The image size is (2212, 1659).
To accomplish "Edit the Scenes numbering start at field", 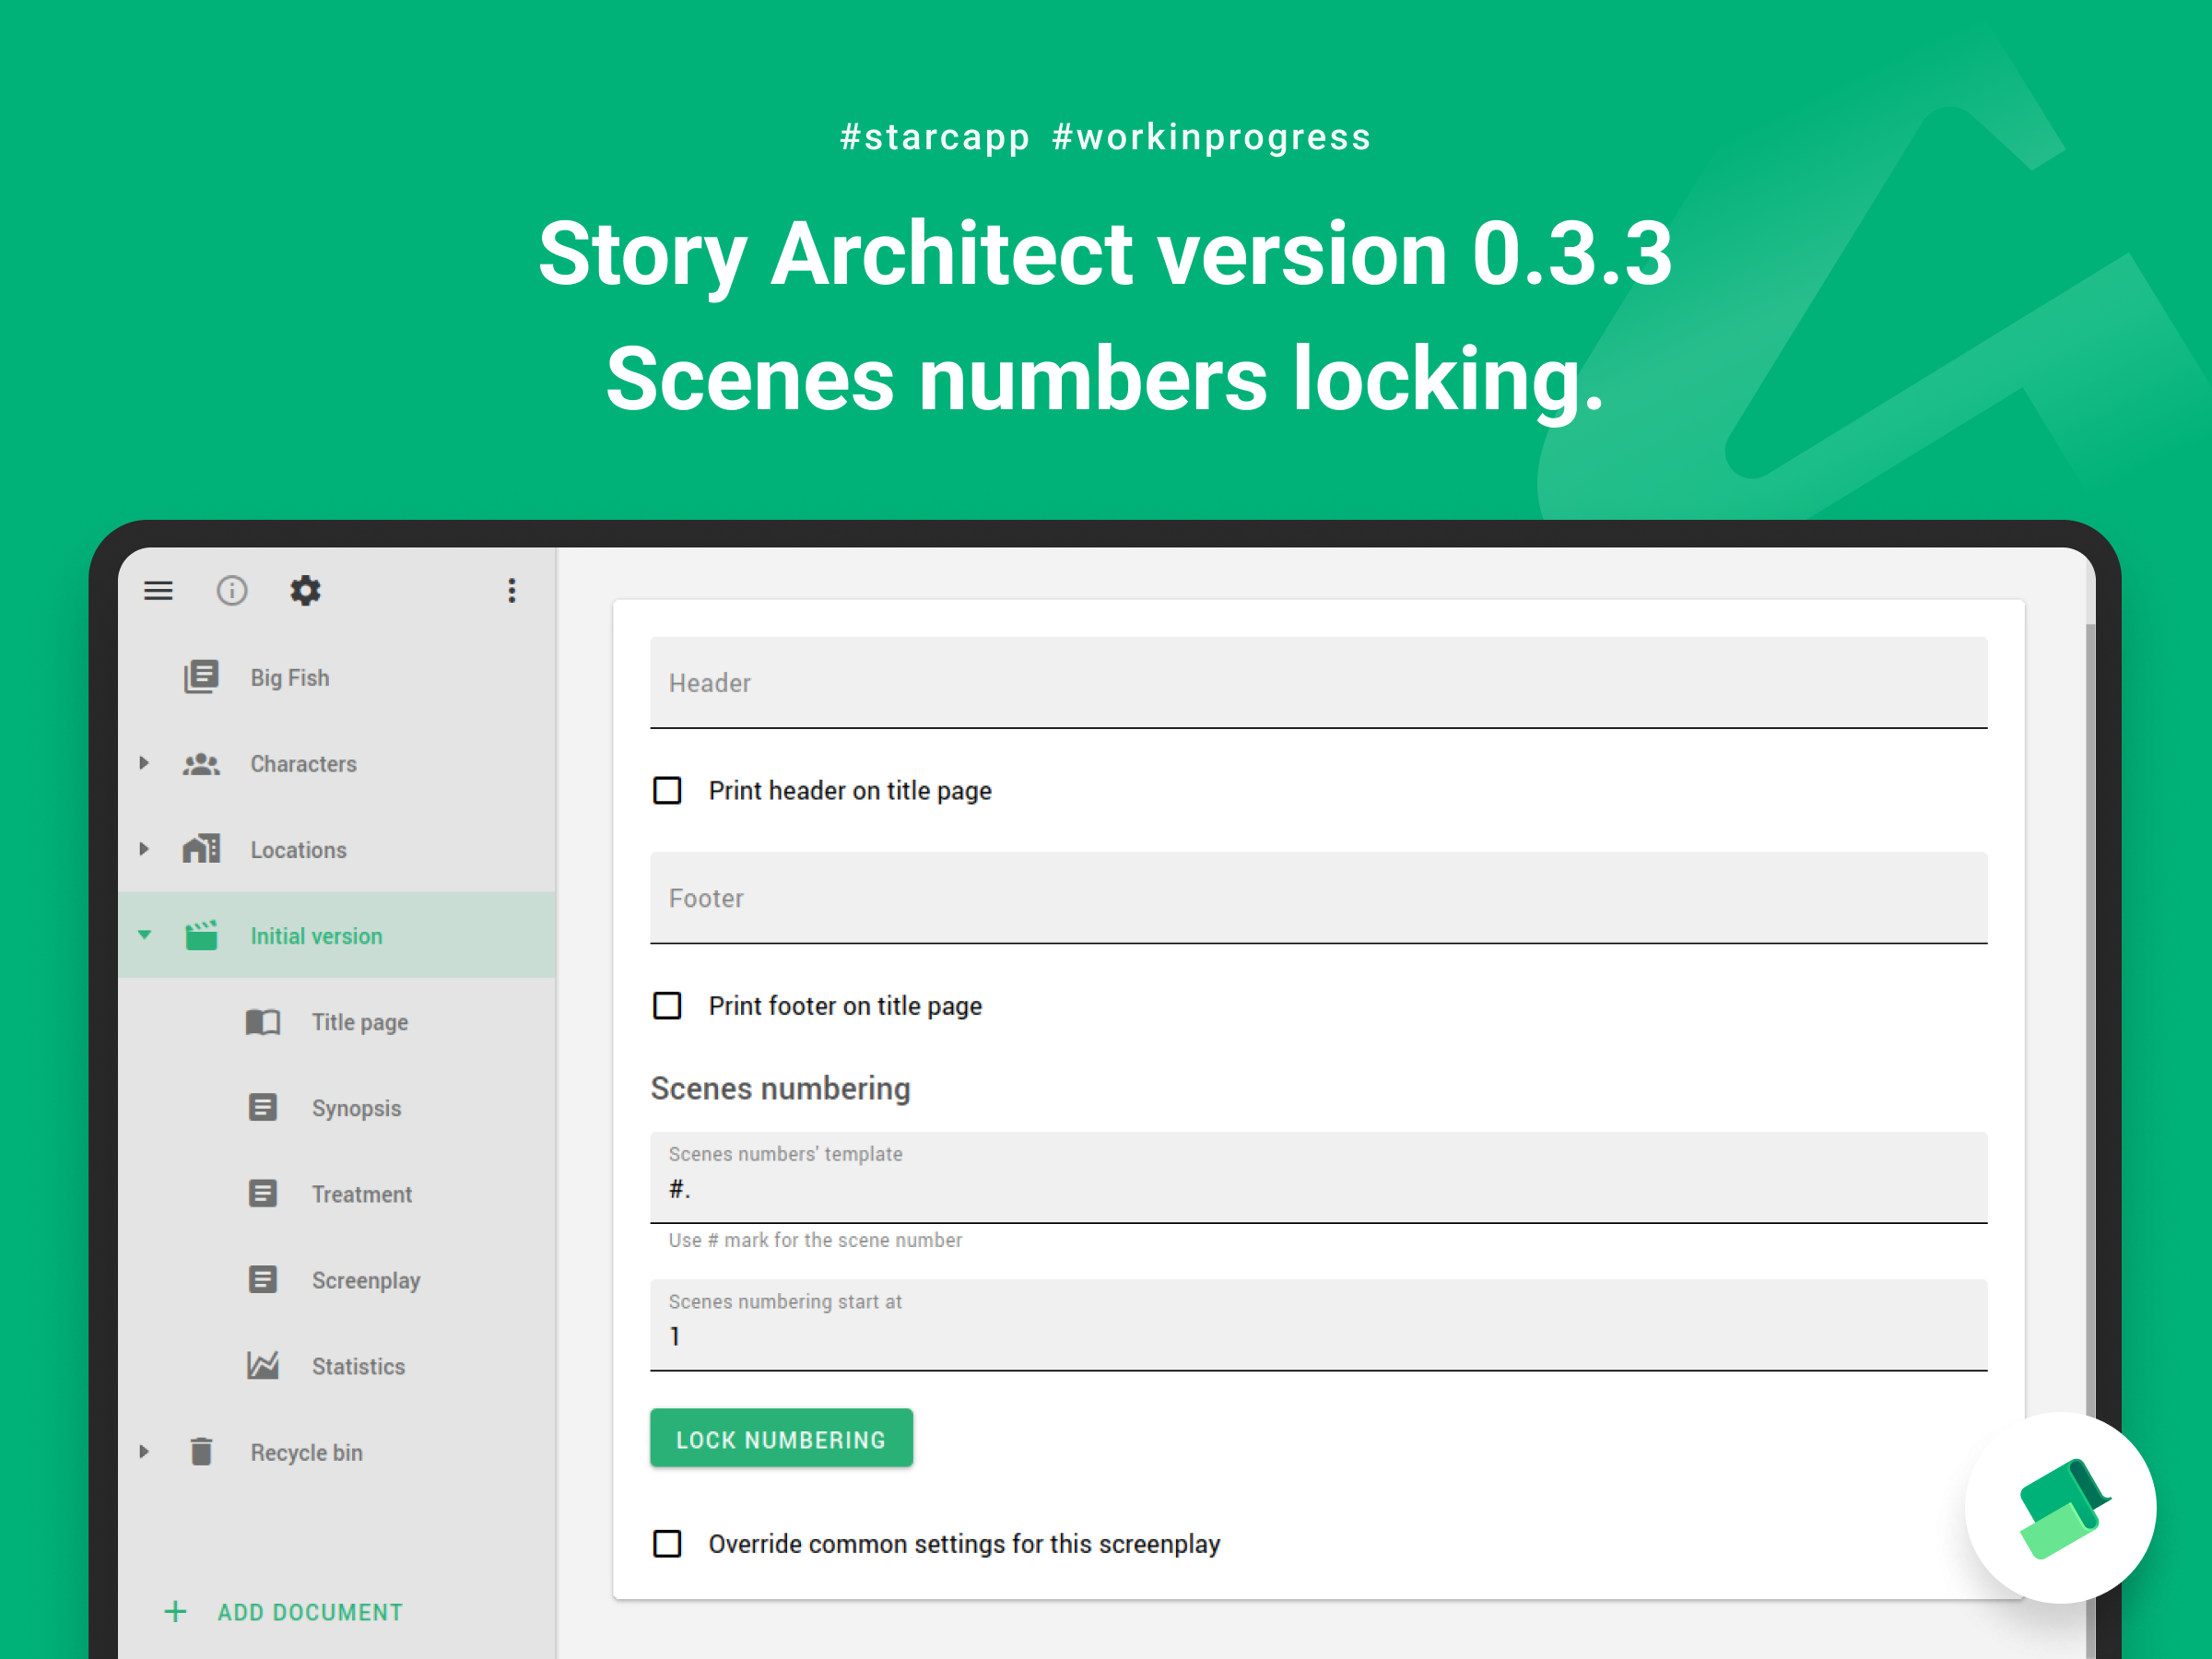I will click(x=1318, y=1325).
